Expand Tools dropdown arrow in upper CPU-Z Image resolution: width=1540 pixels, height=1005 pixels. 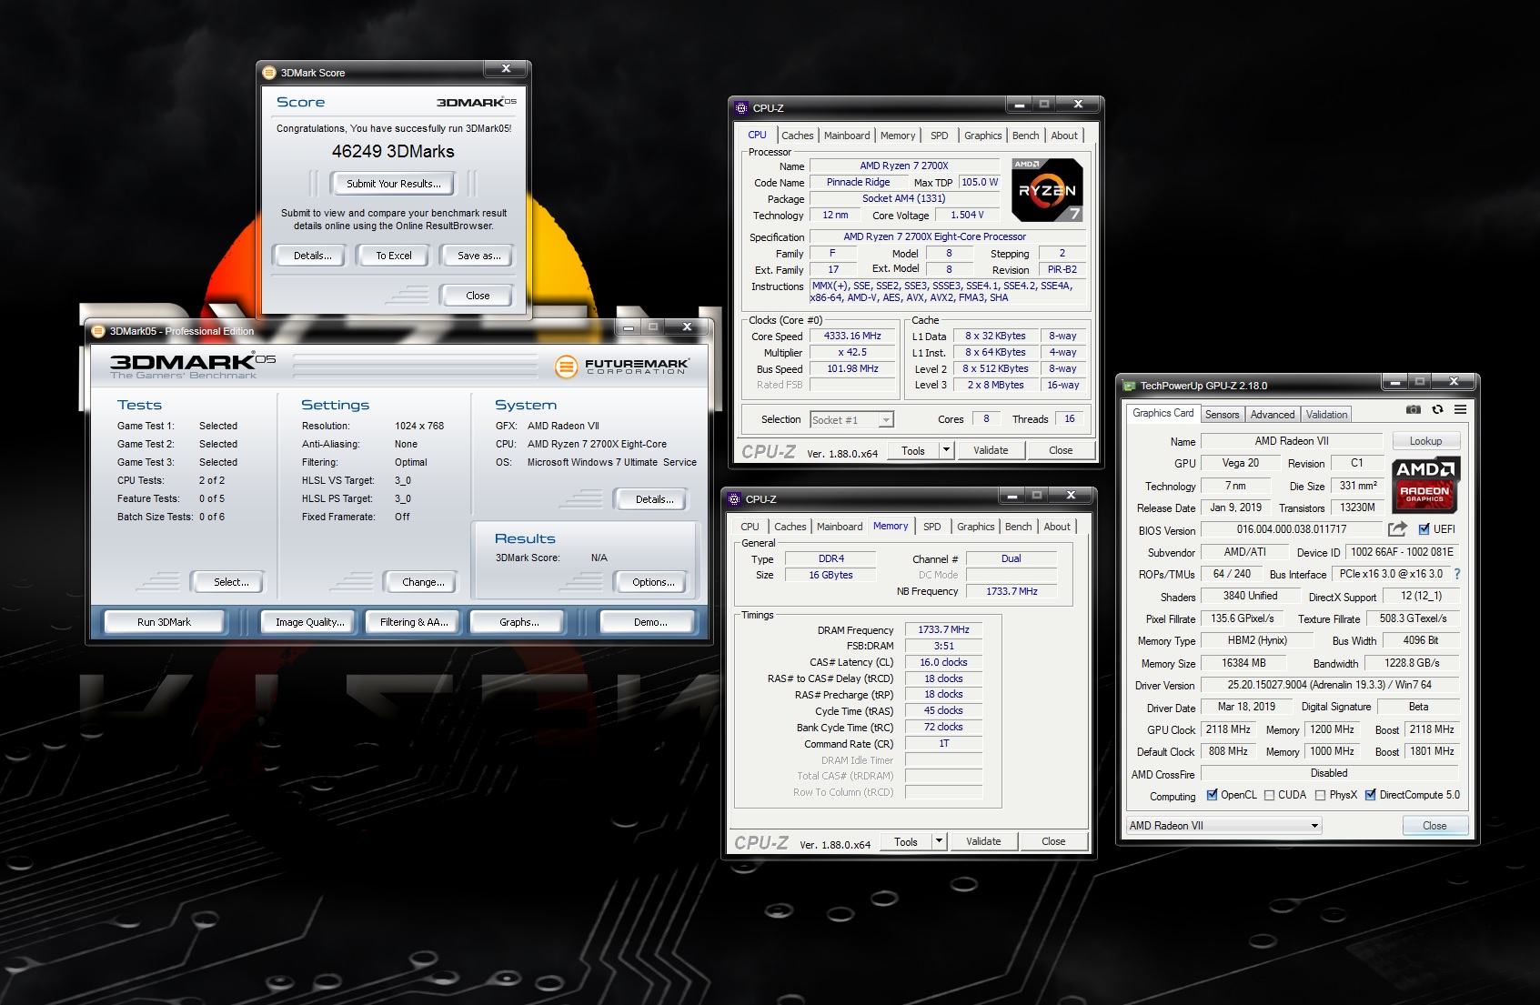(946, 450)
